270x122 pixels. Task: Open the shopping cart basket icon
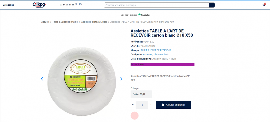coord(264,5)
